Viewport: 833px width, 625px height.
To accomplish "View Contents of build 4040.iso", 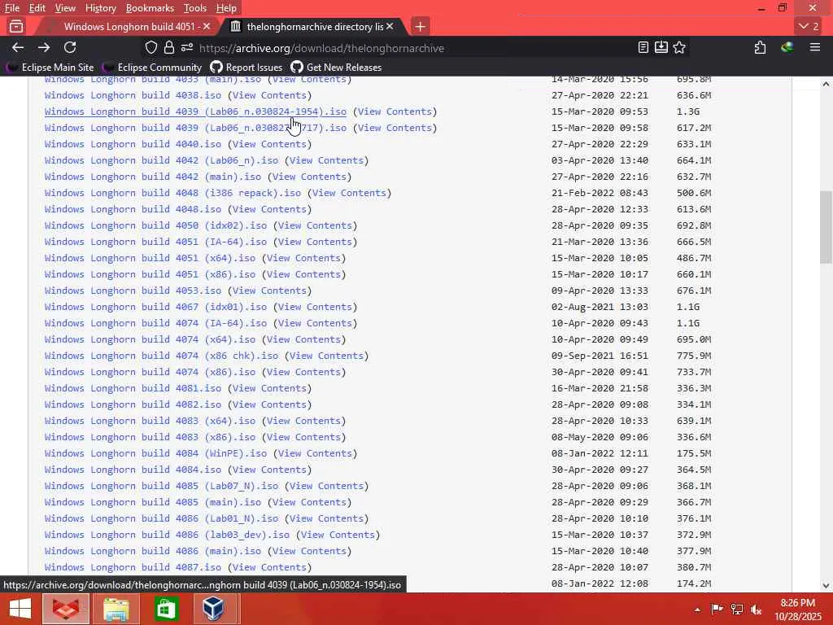I will coord(269,144).
